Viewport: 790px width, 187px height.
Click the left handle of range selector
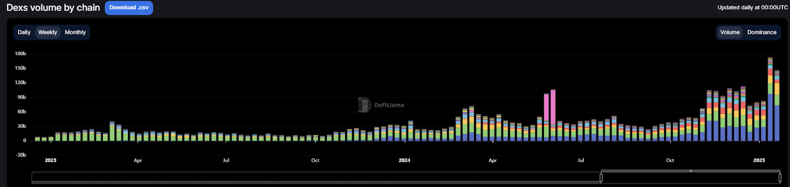tap(601, 178)
